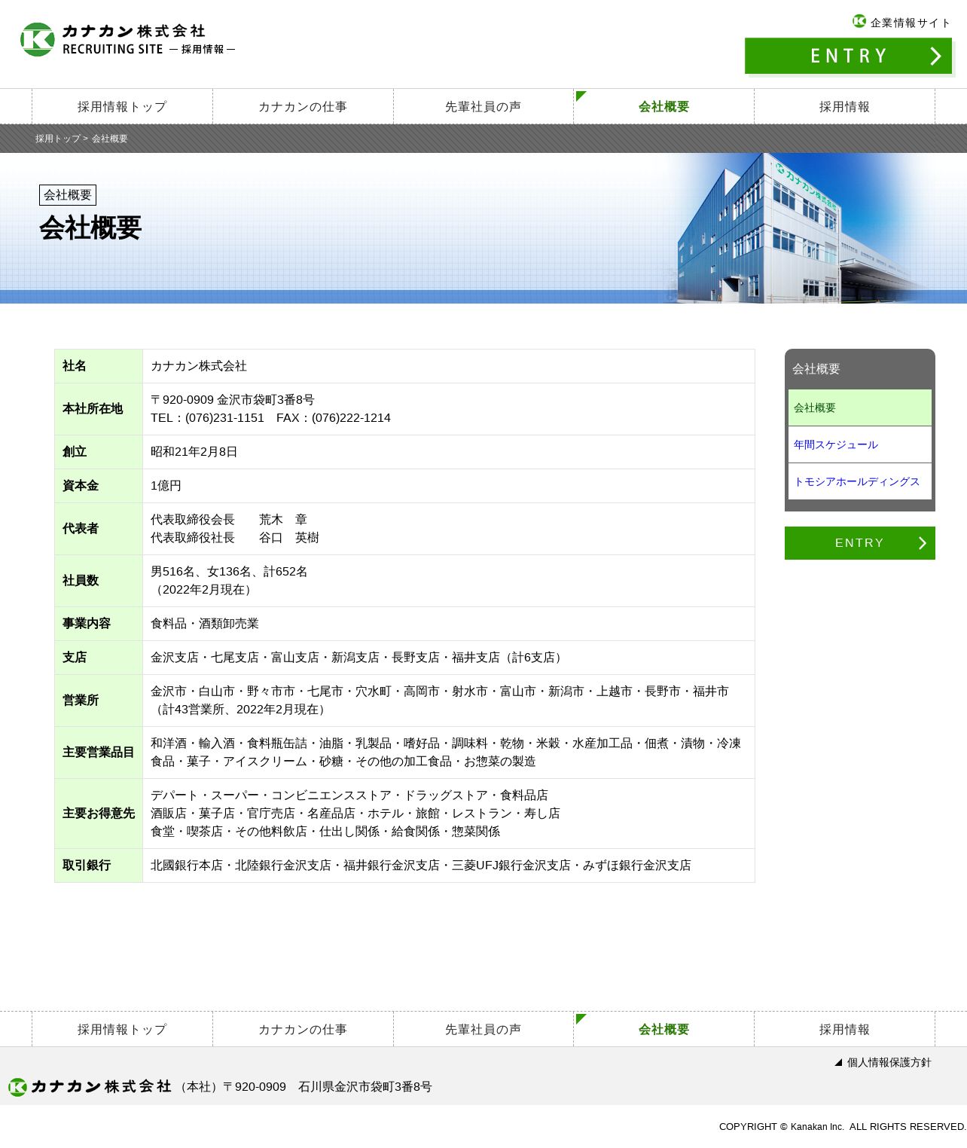Open カナカンの仕事 in the footer navigation
The height and width of the screenshot is (1148, 967).
coord(303,1030)
